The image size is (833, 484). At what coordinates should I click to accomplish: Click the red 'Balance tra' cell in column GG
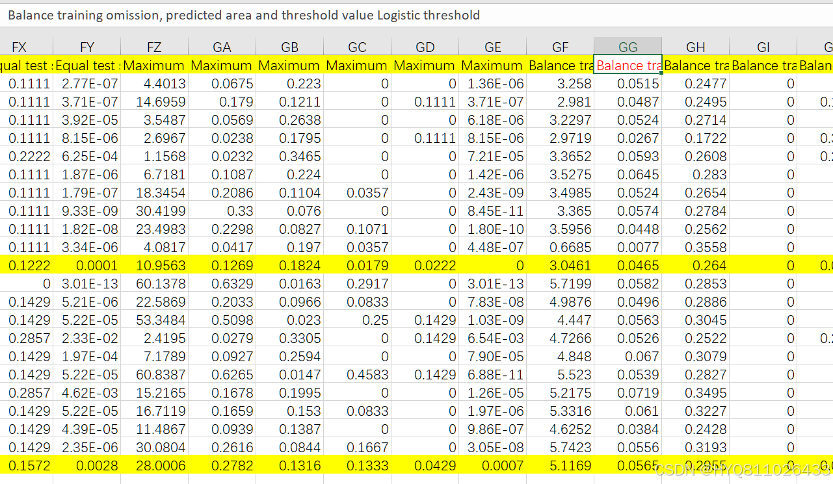628,66
